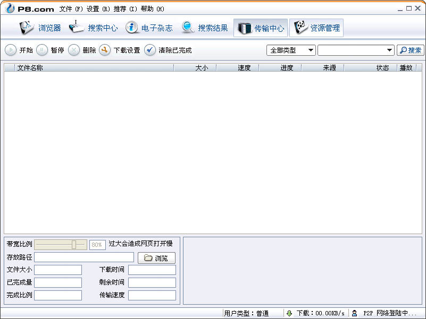Switch to the 浏览器 tab label
426x319 pixels.
49,28
